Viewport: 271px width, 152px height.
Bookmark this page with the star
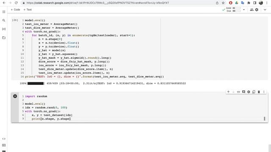point(223,3)
